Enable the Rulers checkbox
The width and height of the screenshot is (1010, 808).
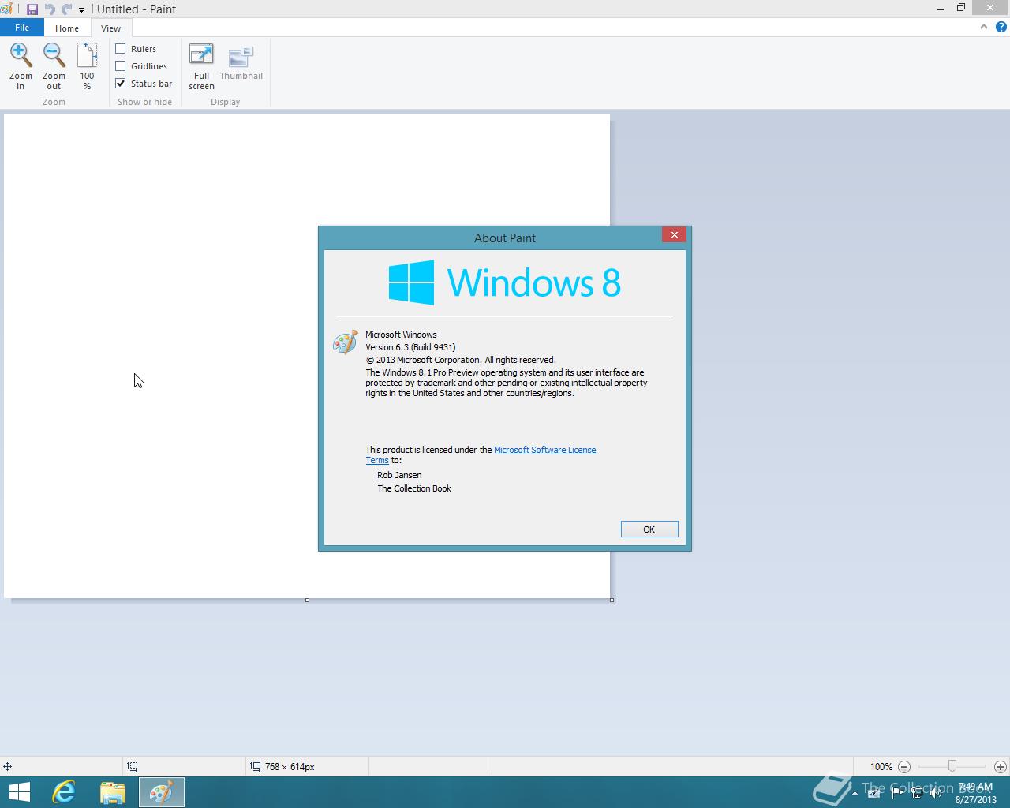tap(121, 49)
